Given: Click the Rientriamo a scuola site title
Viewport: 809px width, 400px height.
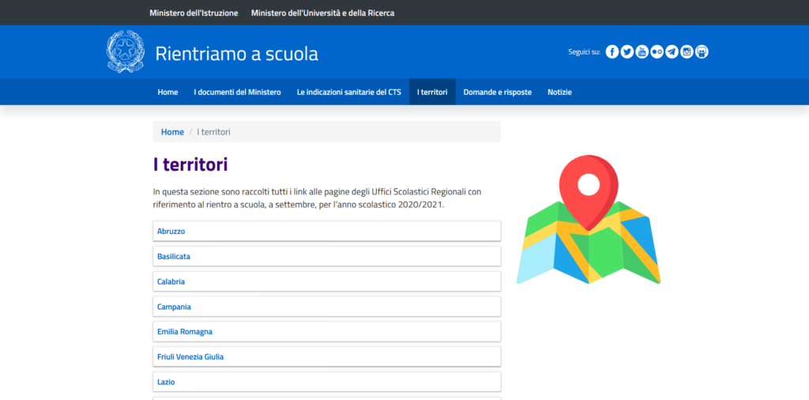Looking at the screenshot, I should (x=237, y=54).
